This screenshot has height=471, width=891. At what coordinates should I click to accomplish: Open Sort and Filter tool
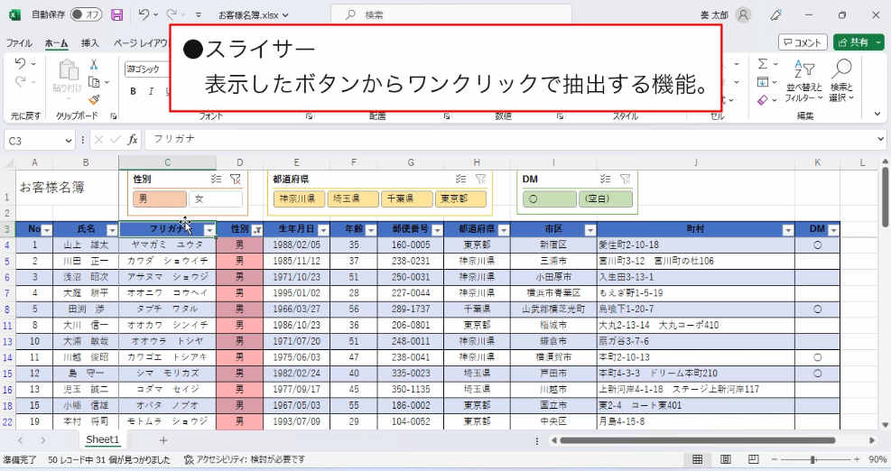(804, 80)
